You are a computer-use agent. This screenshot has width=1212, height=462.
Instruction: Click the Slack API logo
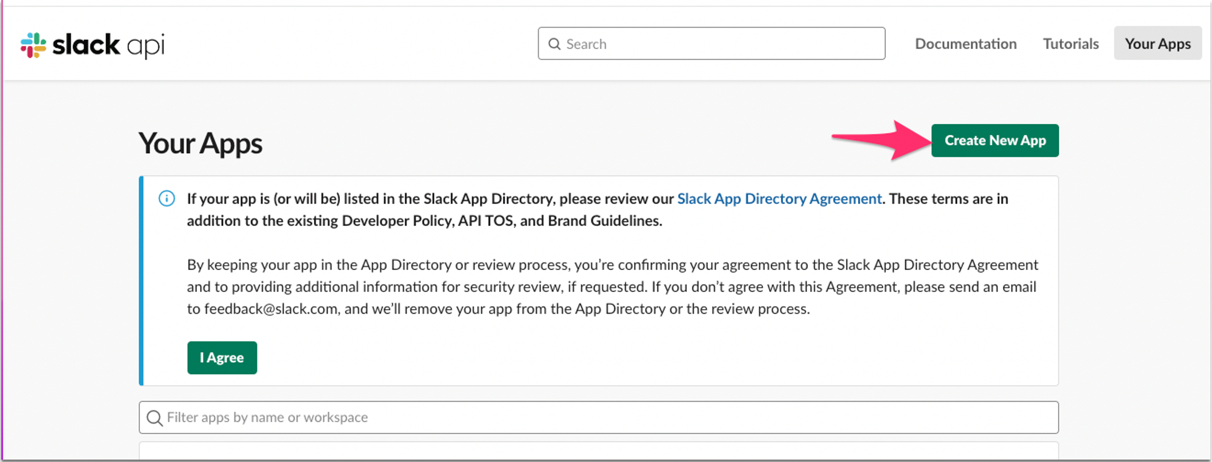[92, 45]
